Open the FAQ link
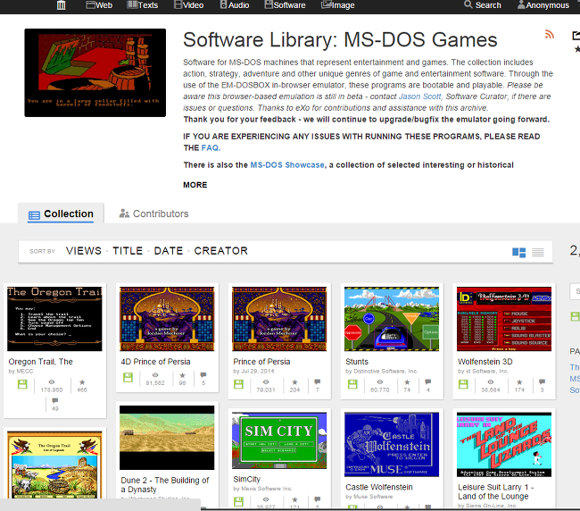Image resolution: width=580 pixels, height=511 pixels. 211,147
